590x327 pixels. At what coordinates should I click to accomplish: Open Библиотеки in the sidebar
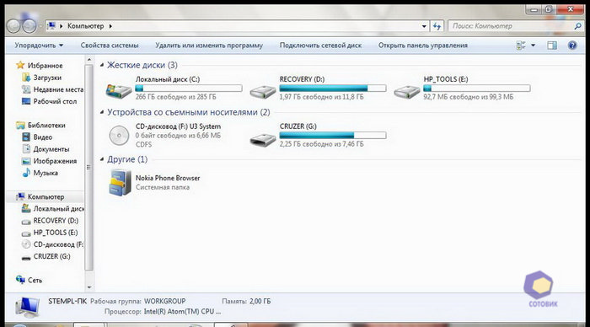46,126
